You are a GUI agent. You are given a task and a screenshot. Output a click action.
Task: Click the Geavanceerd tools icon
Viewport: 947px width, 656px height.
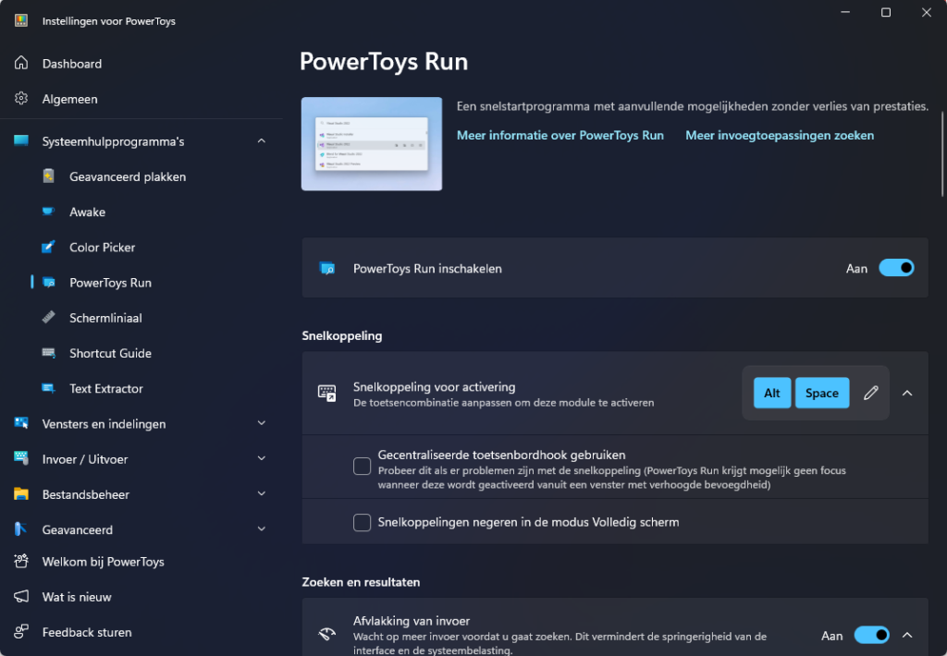coord(21,529)
